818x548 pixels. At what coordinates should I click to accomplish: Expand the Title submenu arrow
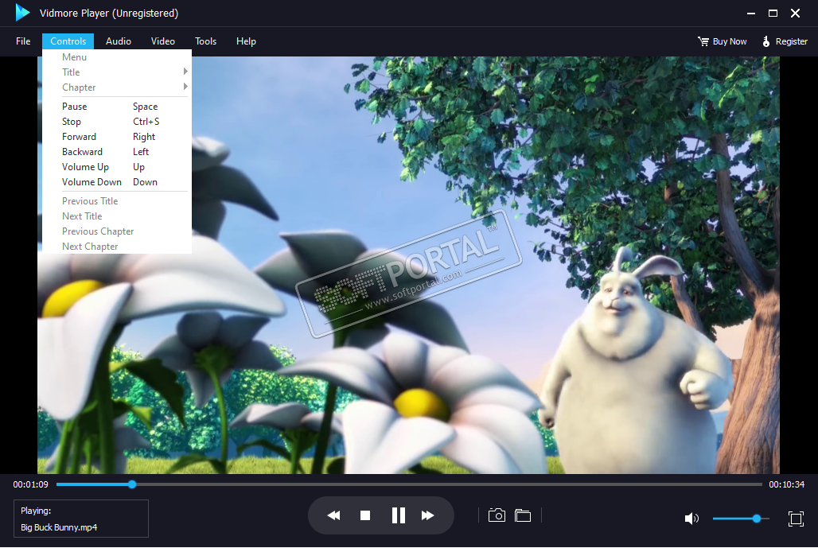click(185, 72)
